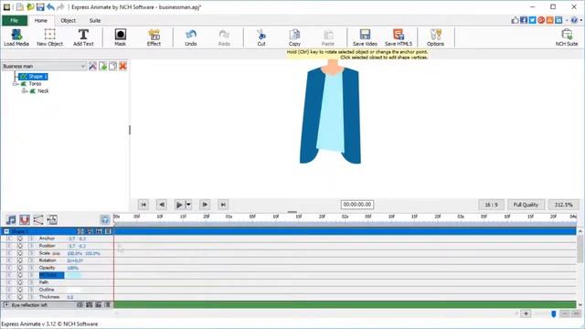Image resolution: width=585 pixels, height=329 pixels.
Task: Toggle the Scale keyframe stopwatch
Action: point(20,253)
